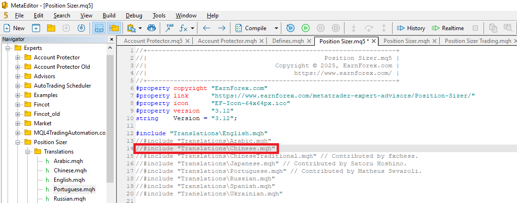Toggle the Navigator panel view button

pyautogui.click(x=114, y=28)
